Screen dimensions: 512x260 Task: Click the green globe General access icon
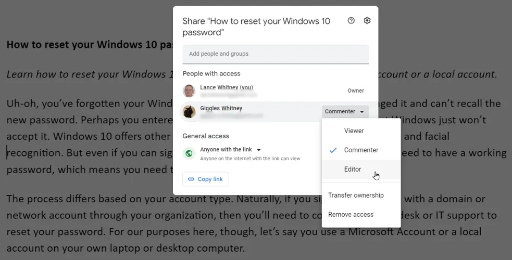tap(189, 153)
